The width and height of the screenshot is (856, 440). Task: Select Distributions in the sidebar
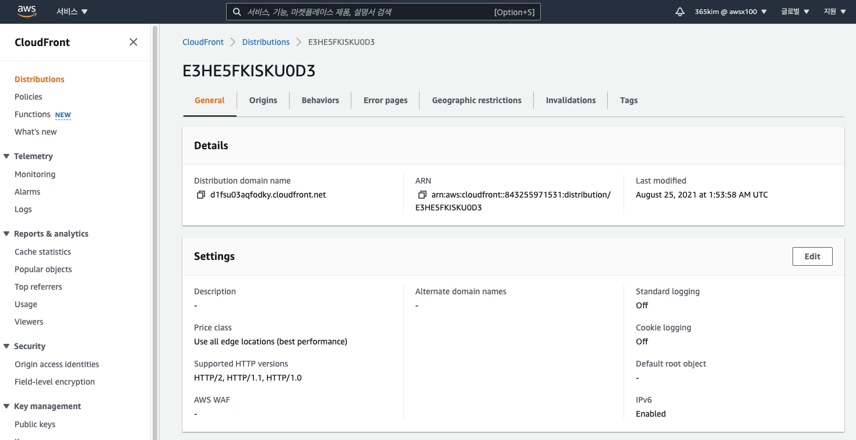pos(40,79)
